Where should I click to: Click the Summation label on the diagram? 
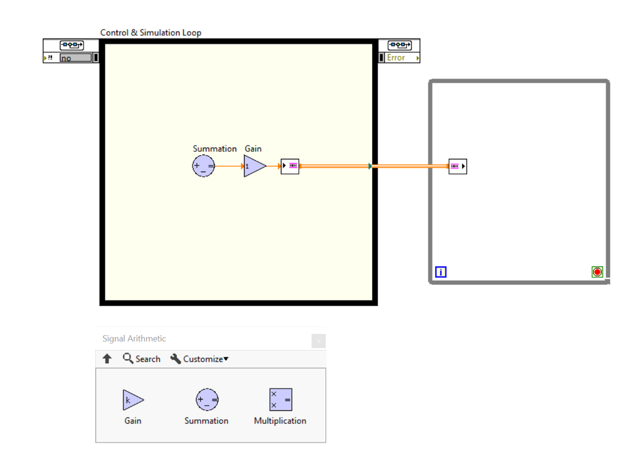(214, 149)
